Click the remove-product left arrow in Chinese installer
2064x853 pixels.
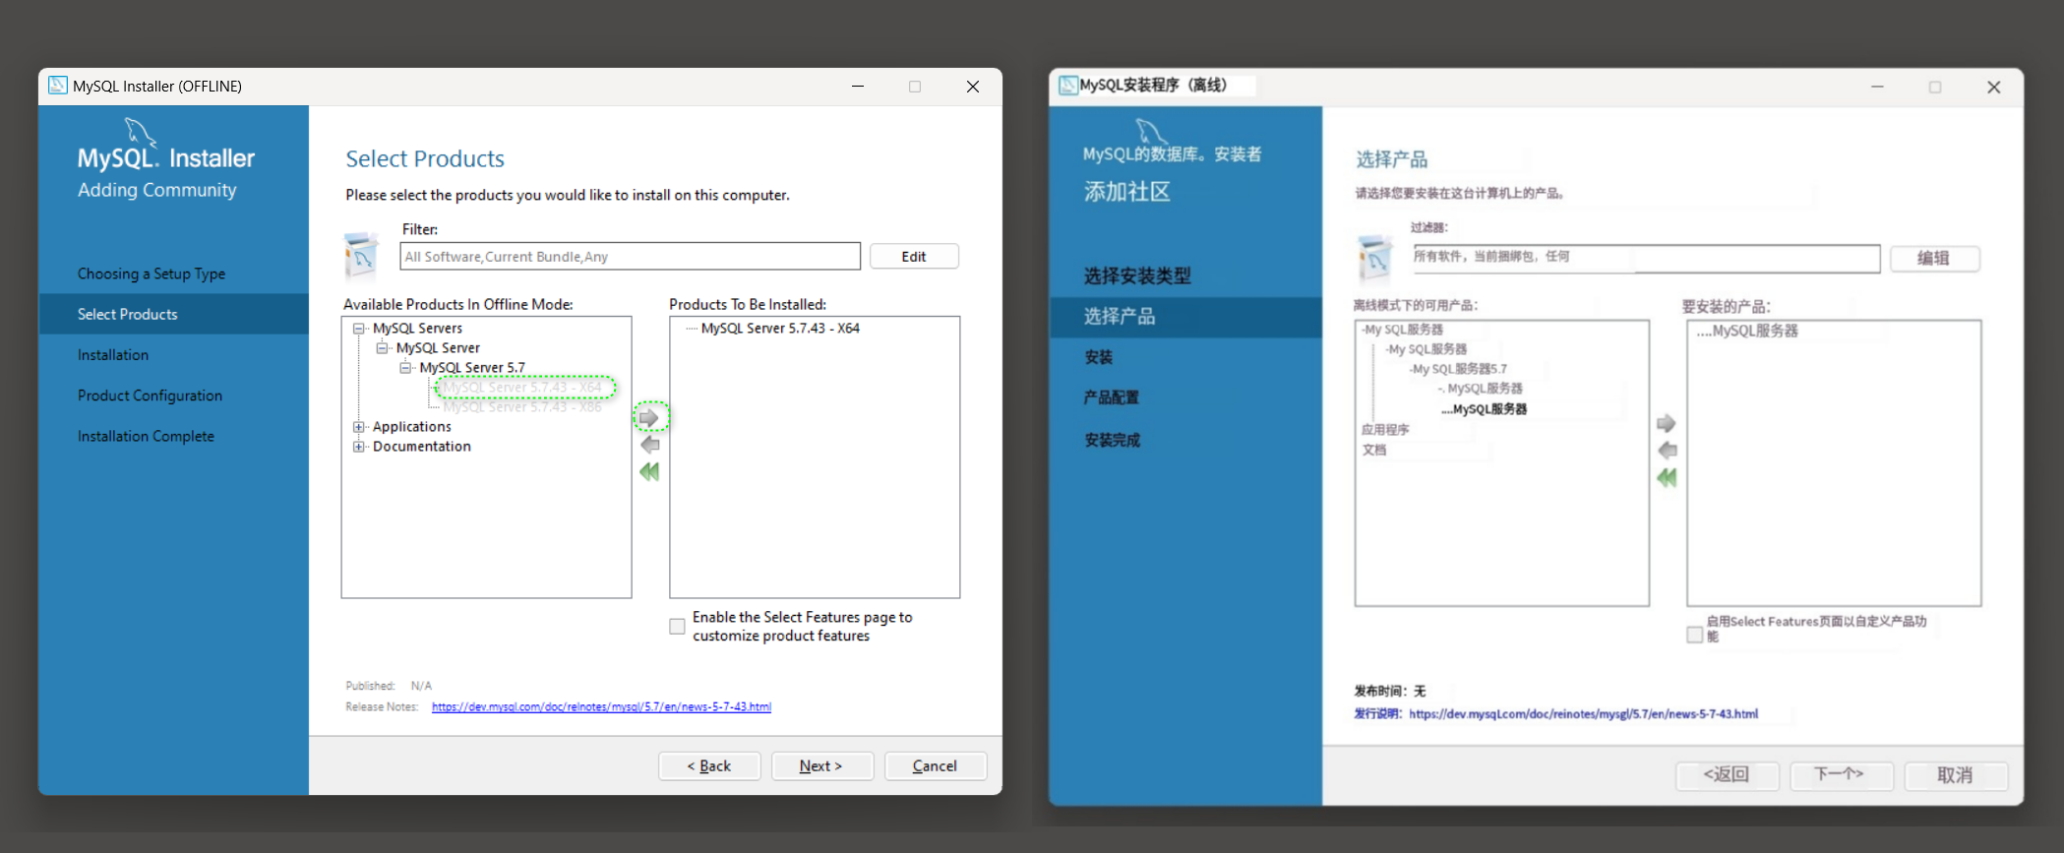(x=1667, y=451)
